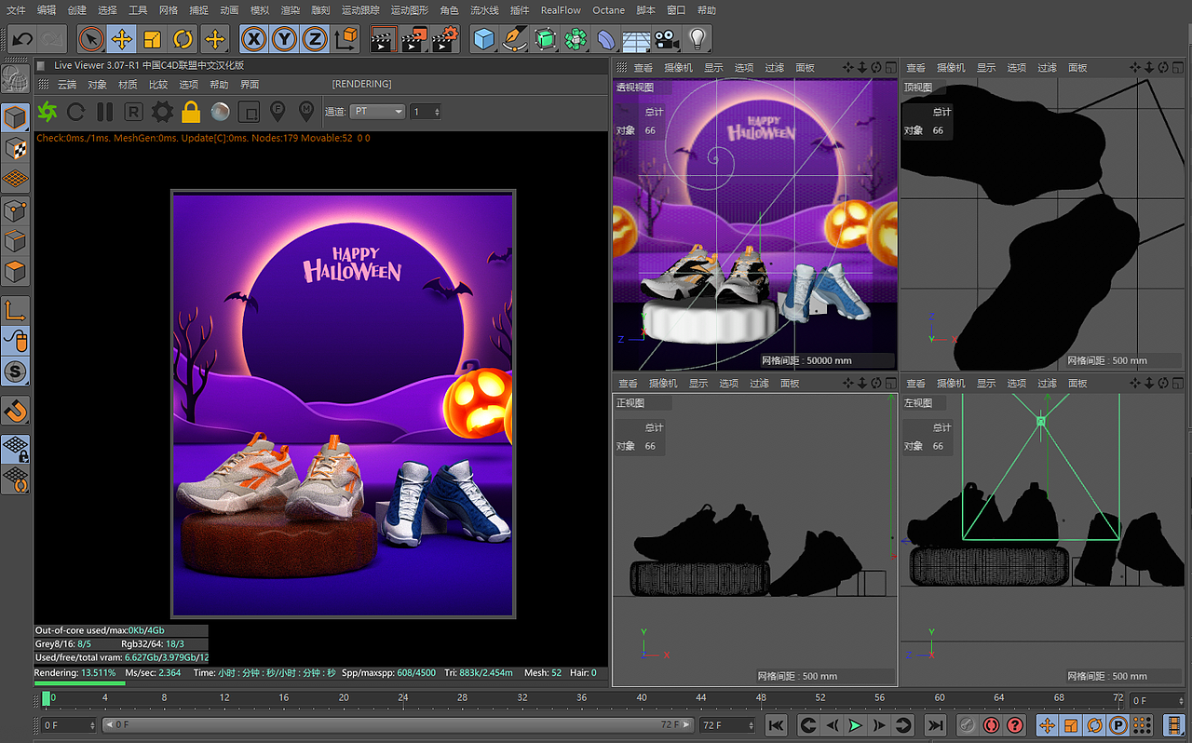Toggle the Z axis lock

pyautogui.click(x=316, y=39)
